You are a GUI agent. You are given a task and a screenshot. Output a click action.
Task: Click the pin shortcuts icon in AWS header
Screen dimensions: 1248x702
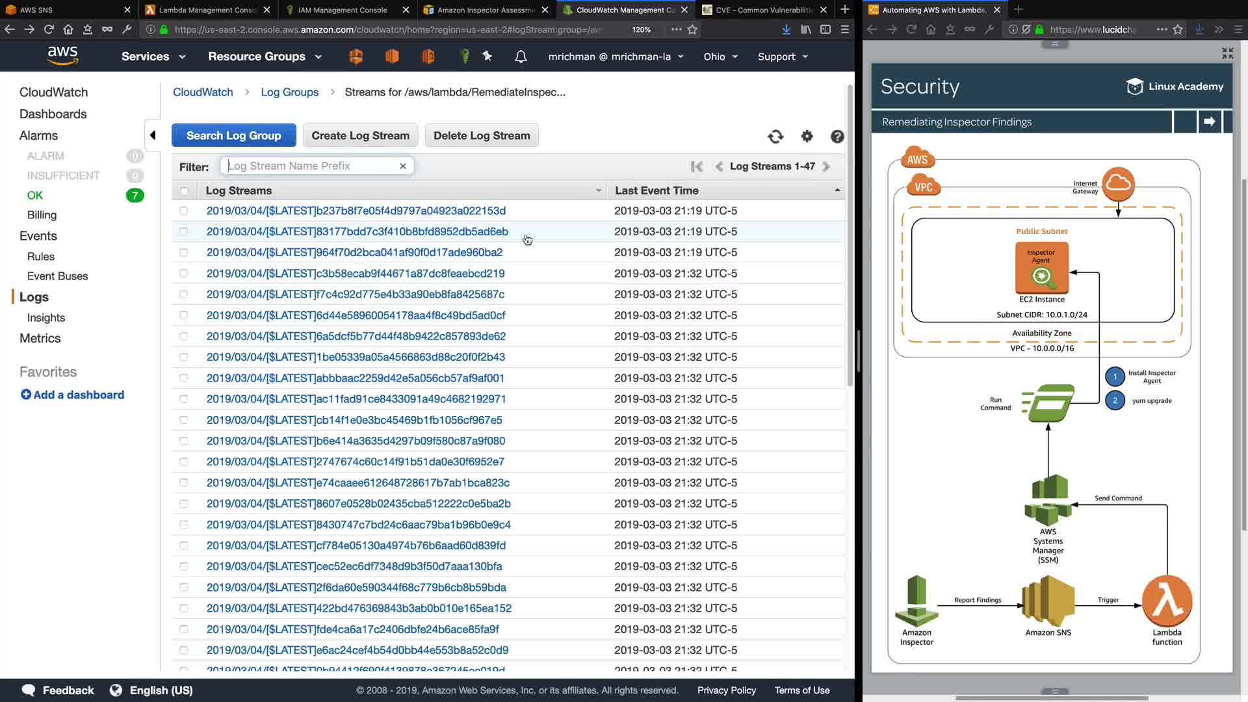point(487,57)
